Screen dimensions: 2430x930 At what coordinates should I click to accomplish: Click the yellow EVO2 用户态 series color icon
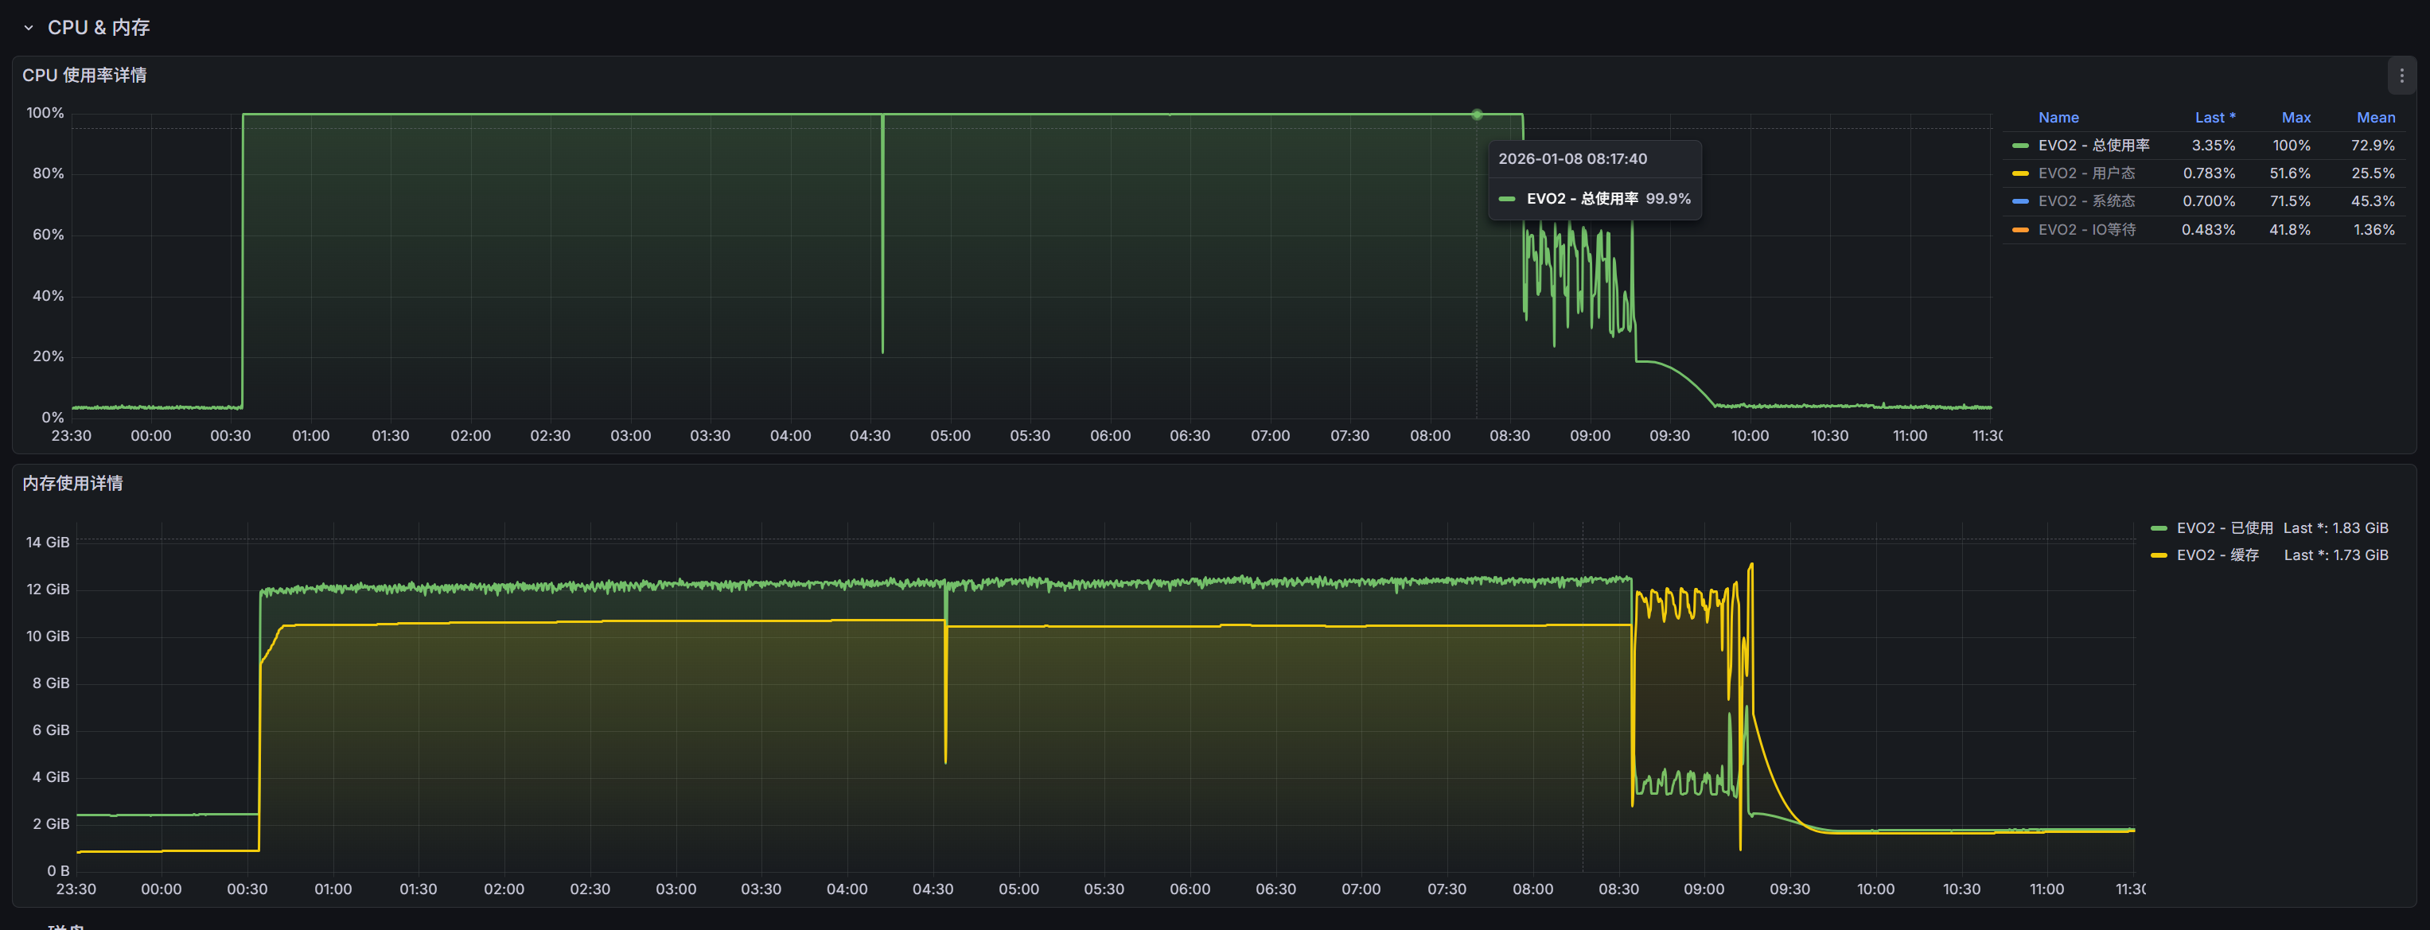2019,173
